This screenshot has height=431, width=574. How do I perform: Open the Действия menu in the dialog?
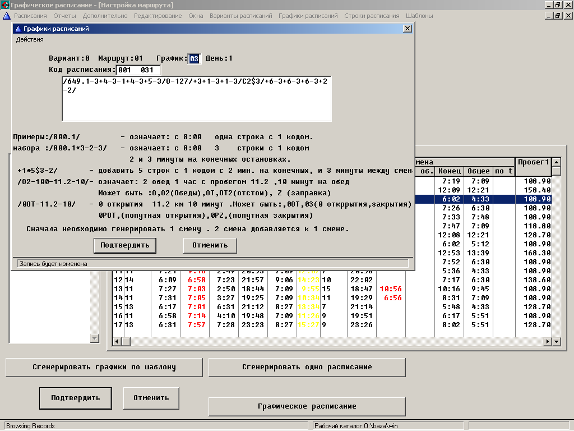30,40
